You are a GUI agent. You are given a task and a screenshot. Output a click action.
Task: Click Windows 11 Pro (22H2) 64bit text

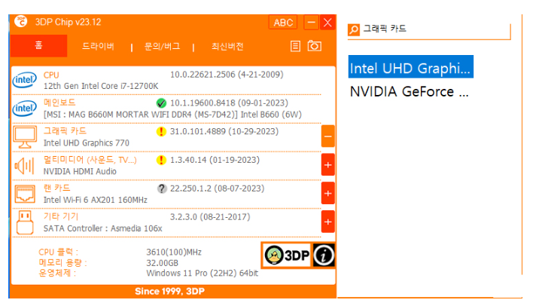point(202,273)
